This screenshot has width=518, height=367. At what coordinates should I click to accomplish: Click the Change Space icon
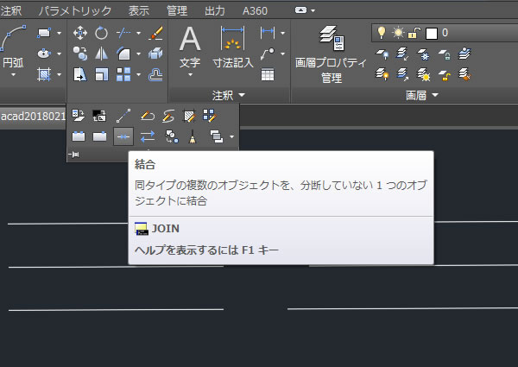click(x=99, y=116)
